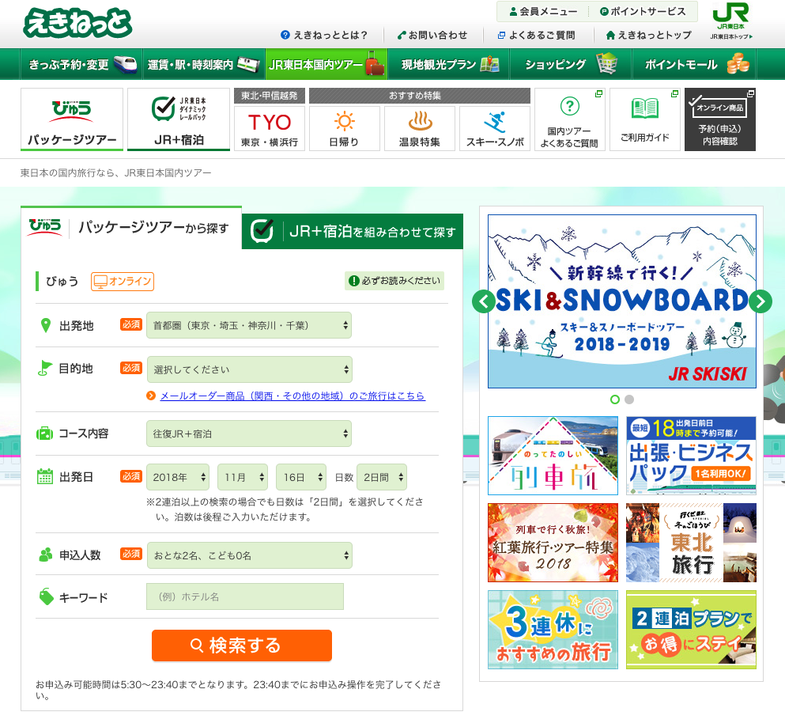This screenshot has width=785, height=727.
Task: Open 必ずお読みください notice
Action: tap(394, 281)
